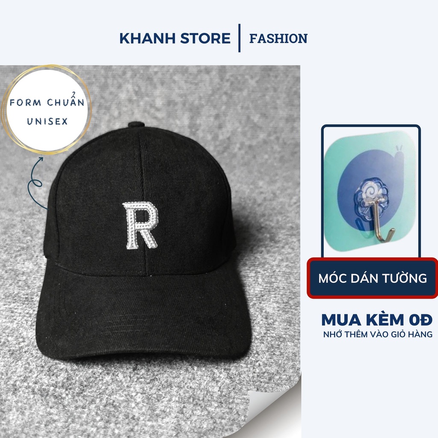Screen dimensions: 438x438
Task: Click the FASHION header label
Action: [278, 38]
